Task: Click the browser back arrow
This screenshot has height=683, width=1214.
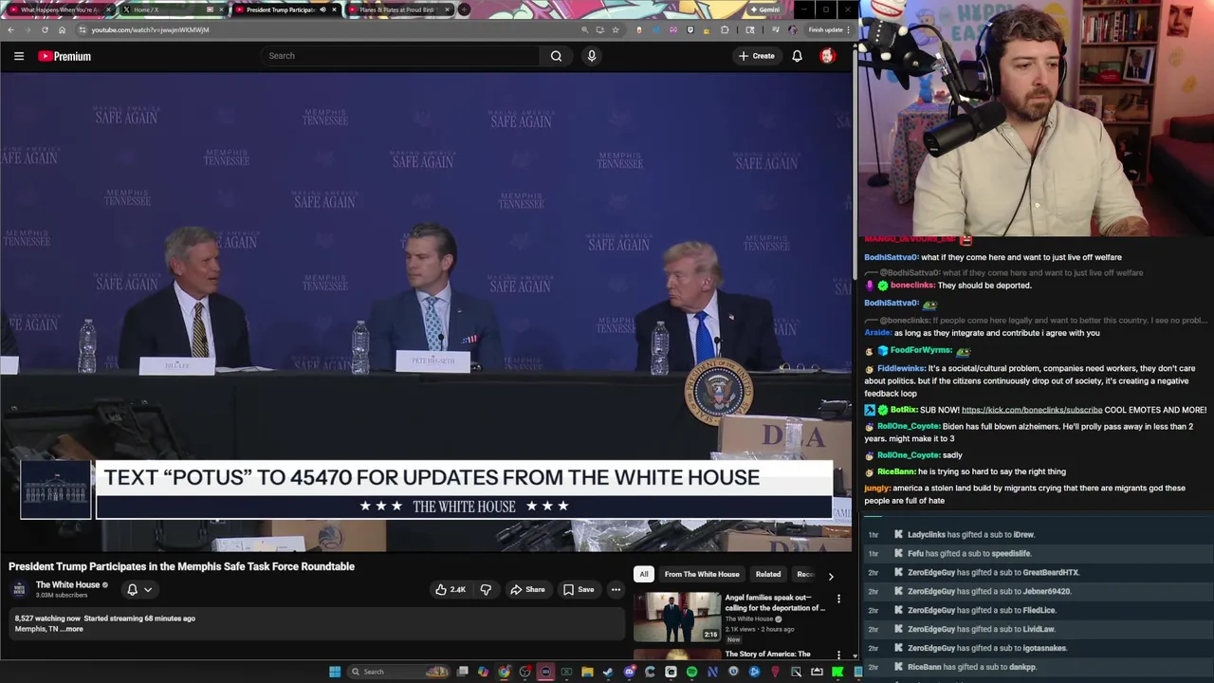Action: tap(10, 29)
